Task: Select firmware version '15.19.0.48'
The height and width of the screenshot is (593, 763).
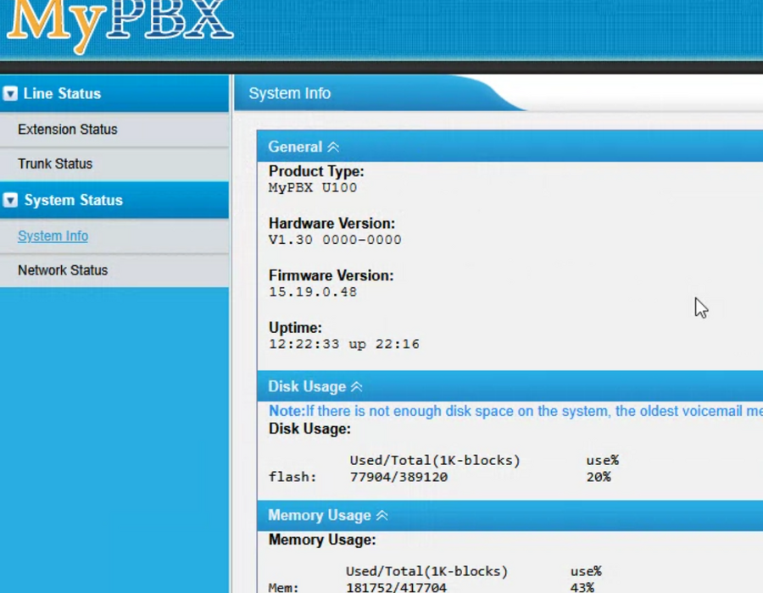Action: pos(312,291)
